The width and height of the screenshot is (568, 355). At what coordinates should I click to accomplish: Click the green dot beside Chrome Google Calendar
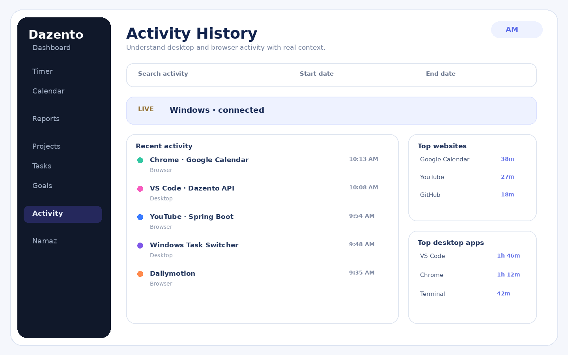point(140,160)
